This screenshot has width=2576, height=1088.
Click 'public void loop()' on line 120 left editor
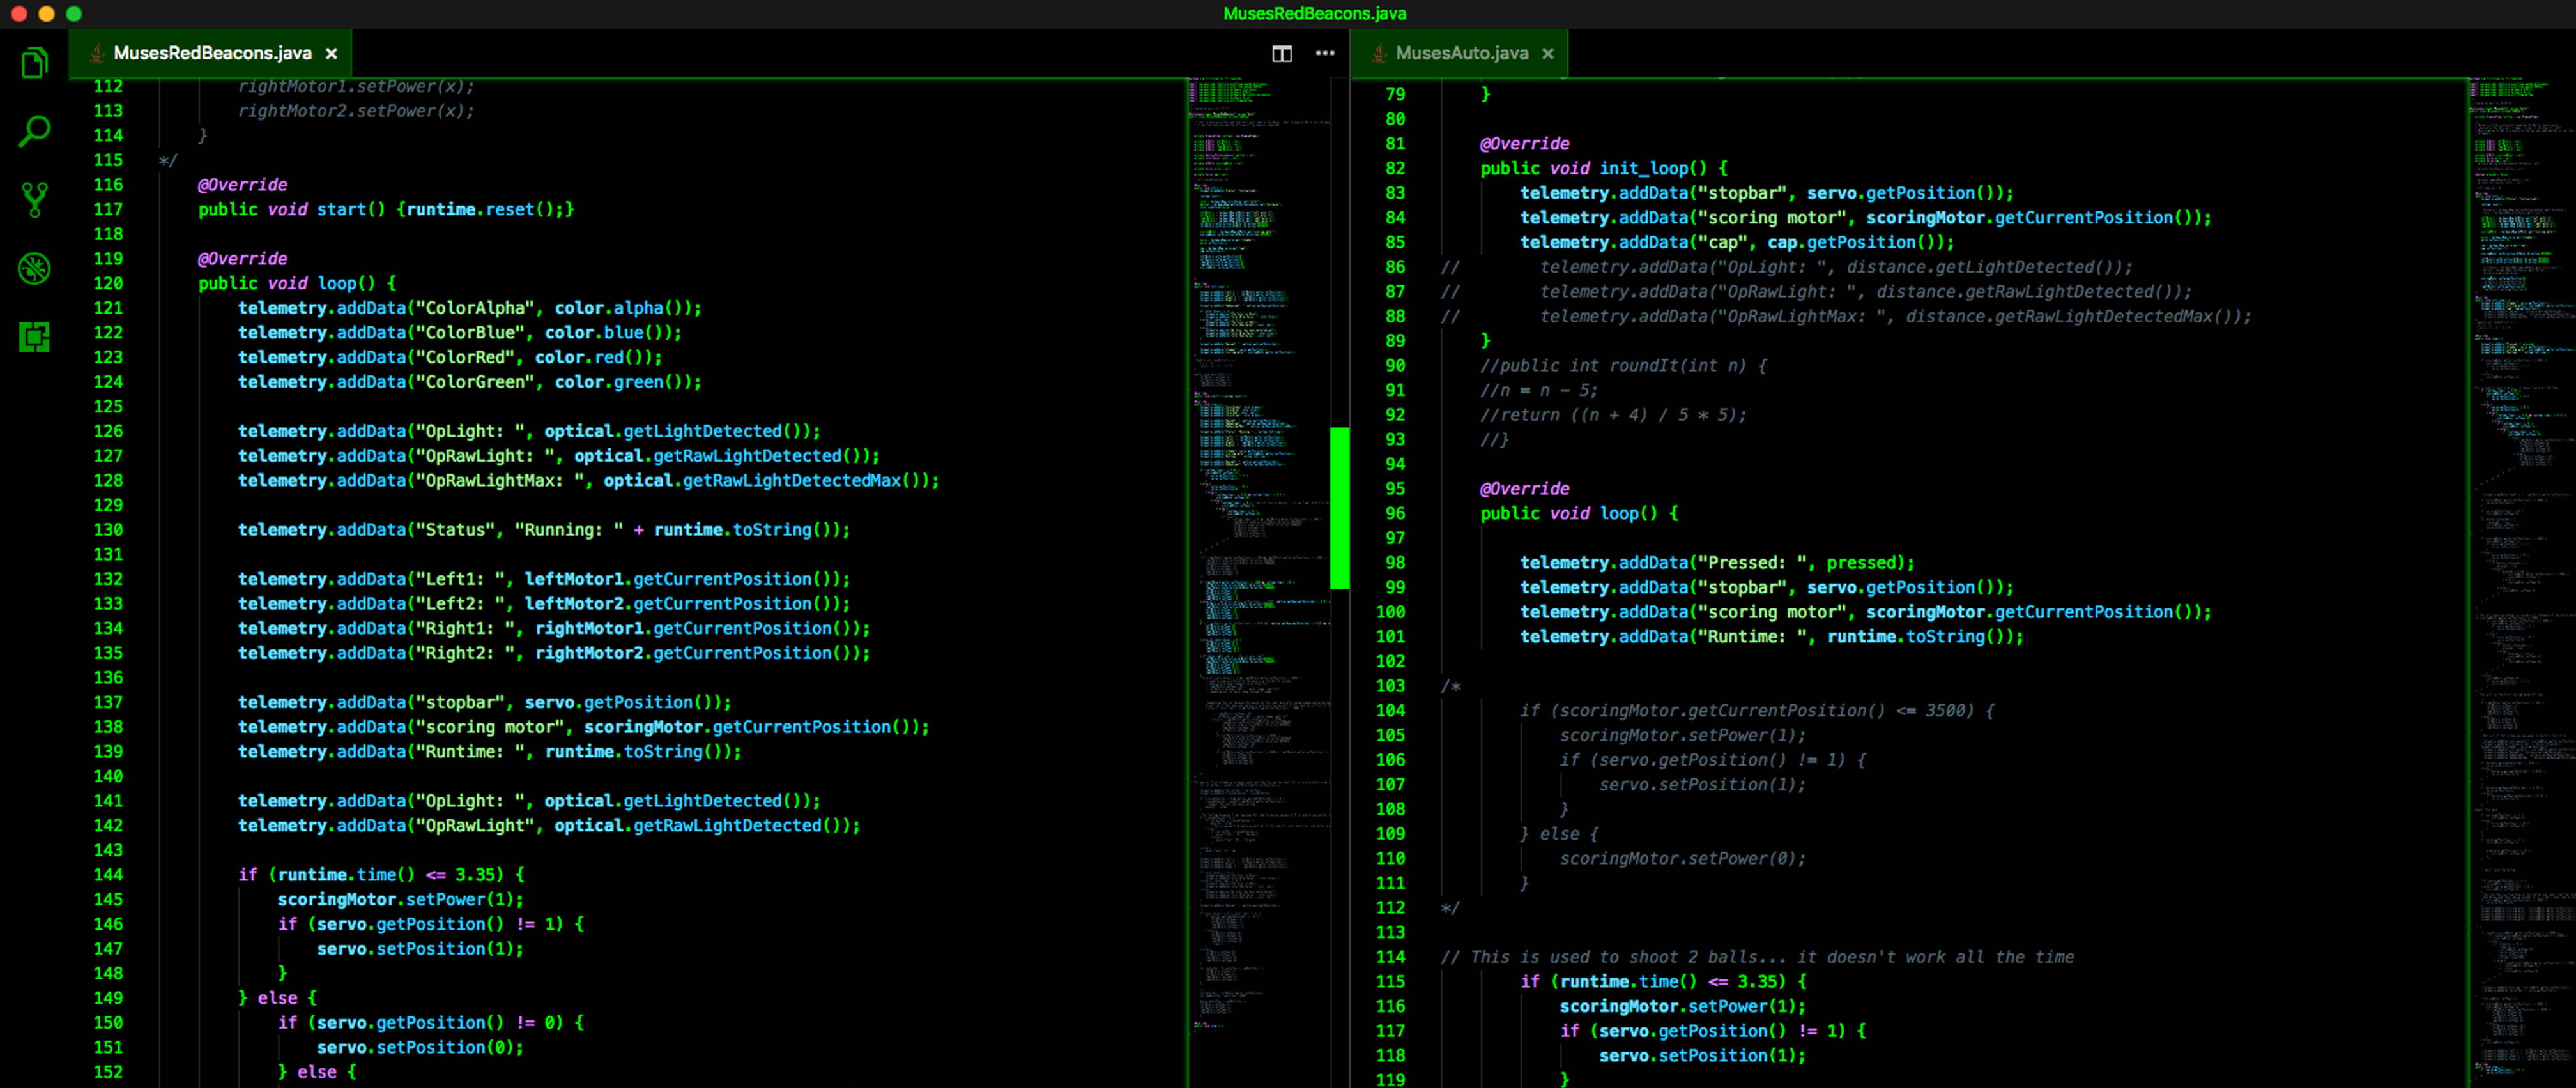(x=287, y=283)
